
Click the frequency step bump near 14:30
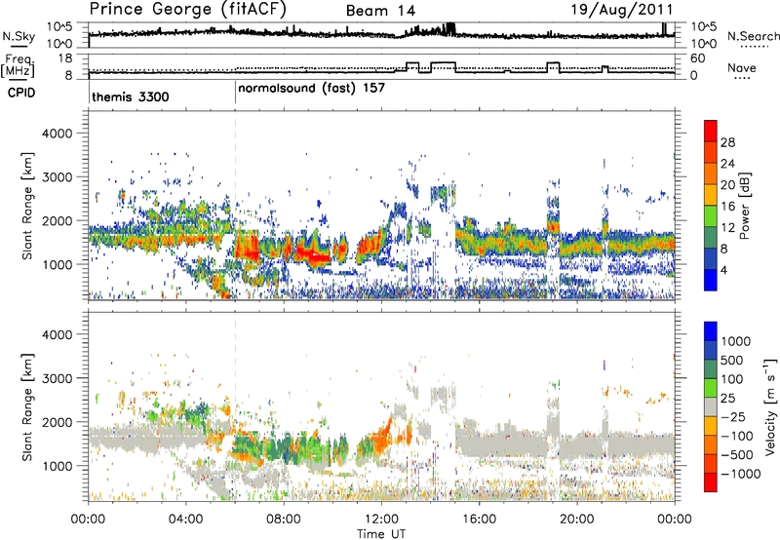pyautogui.click(x=444, y=67)
